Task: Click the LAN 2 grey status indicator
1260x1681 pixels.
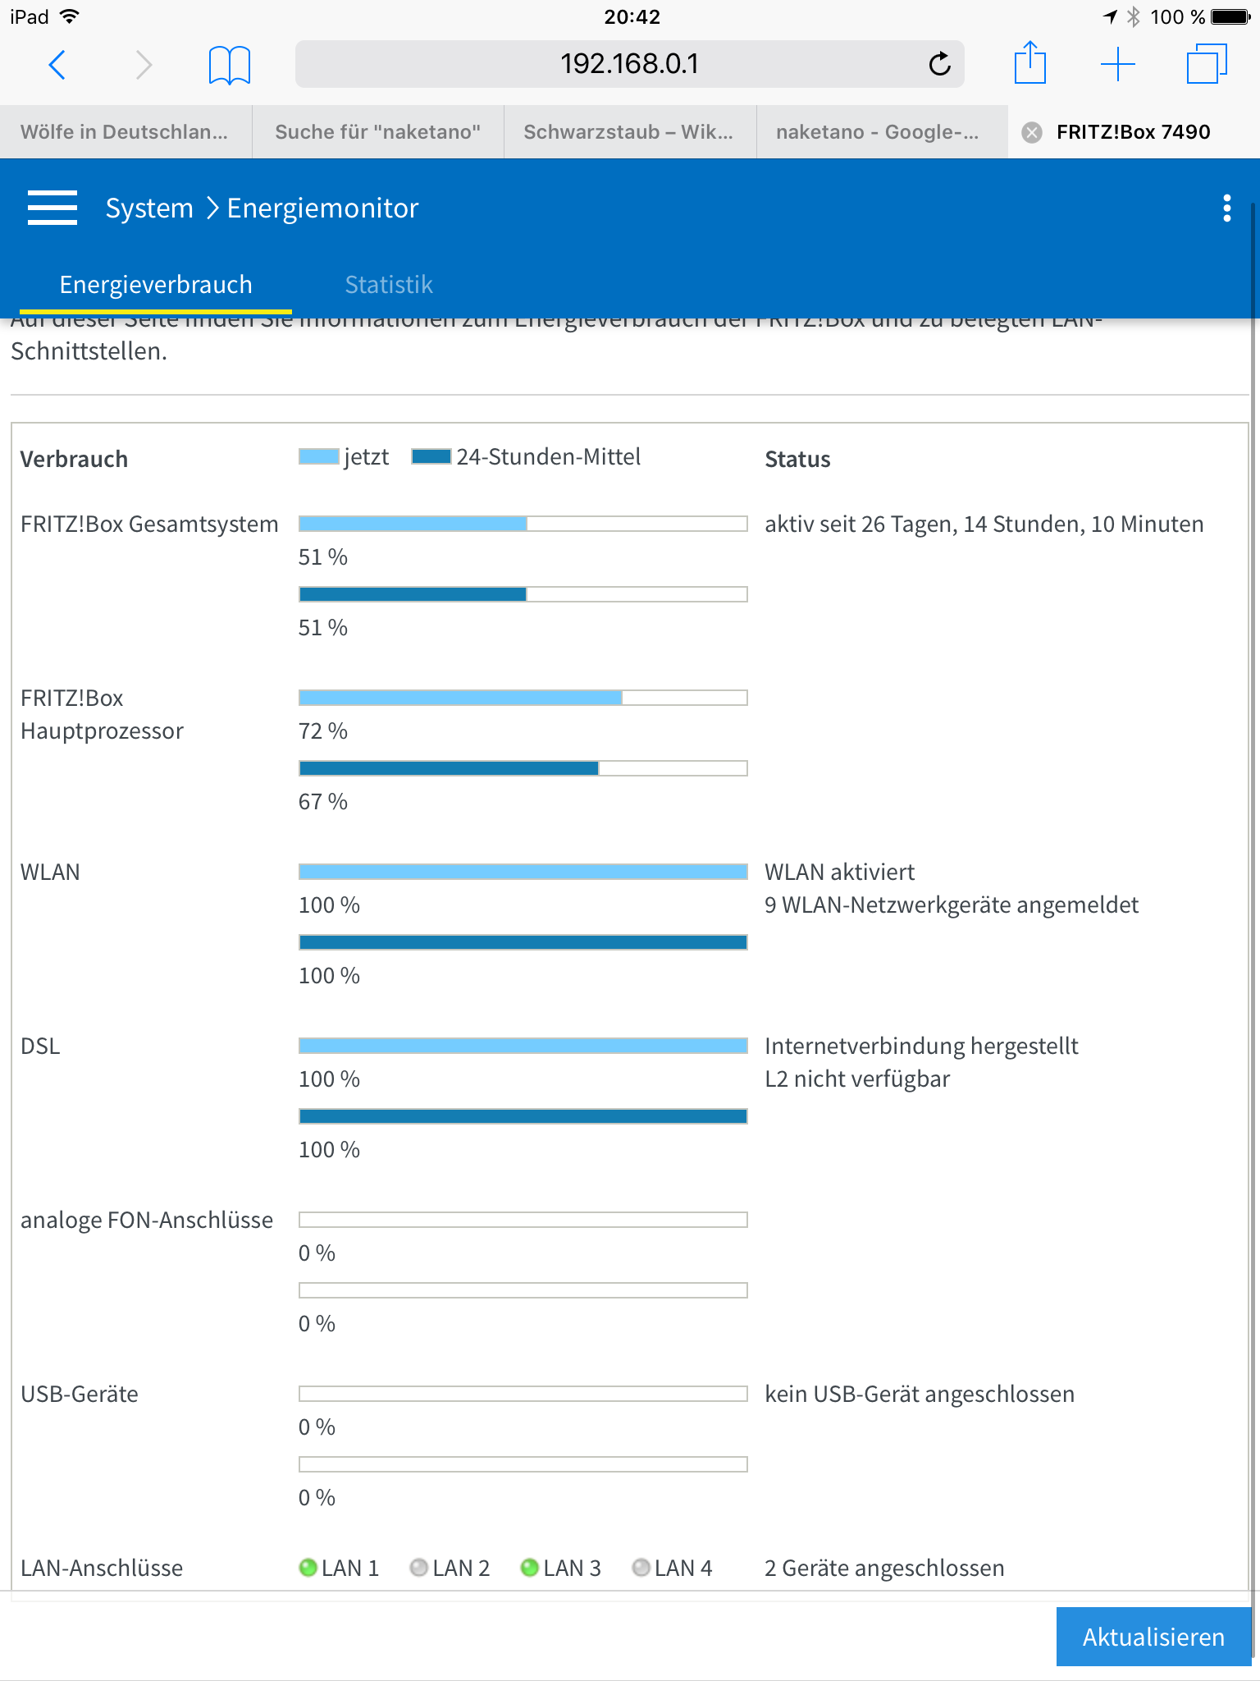Action: tap(419, 1568)
